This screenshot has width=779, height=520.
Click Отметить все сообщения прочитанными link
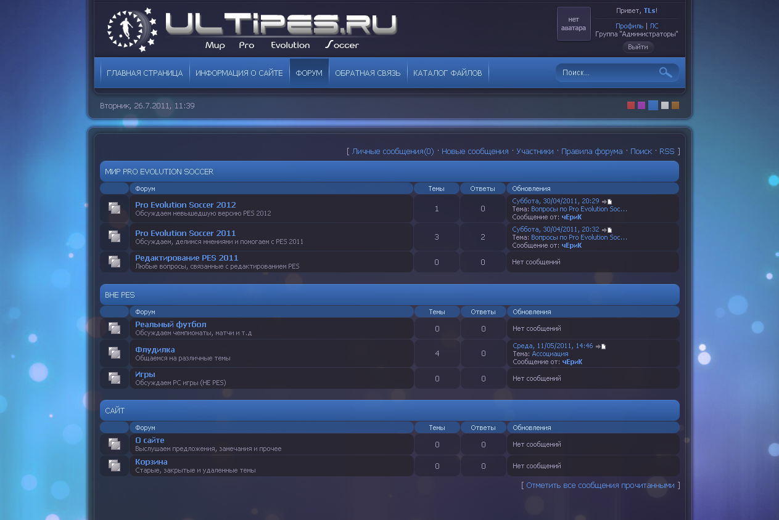(600, 485)
